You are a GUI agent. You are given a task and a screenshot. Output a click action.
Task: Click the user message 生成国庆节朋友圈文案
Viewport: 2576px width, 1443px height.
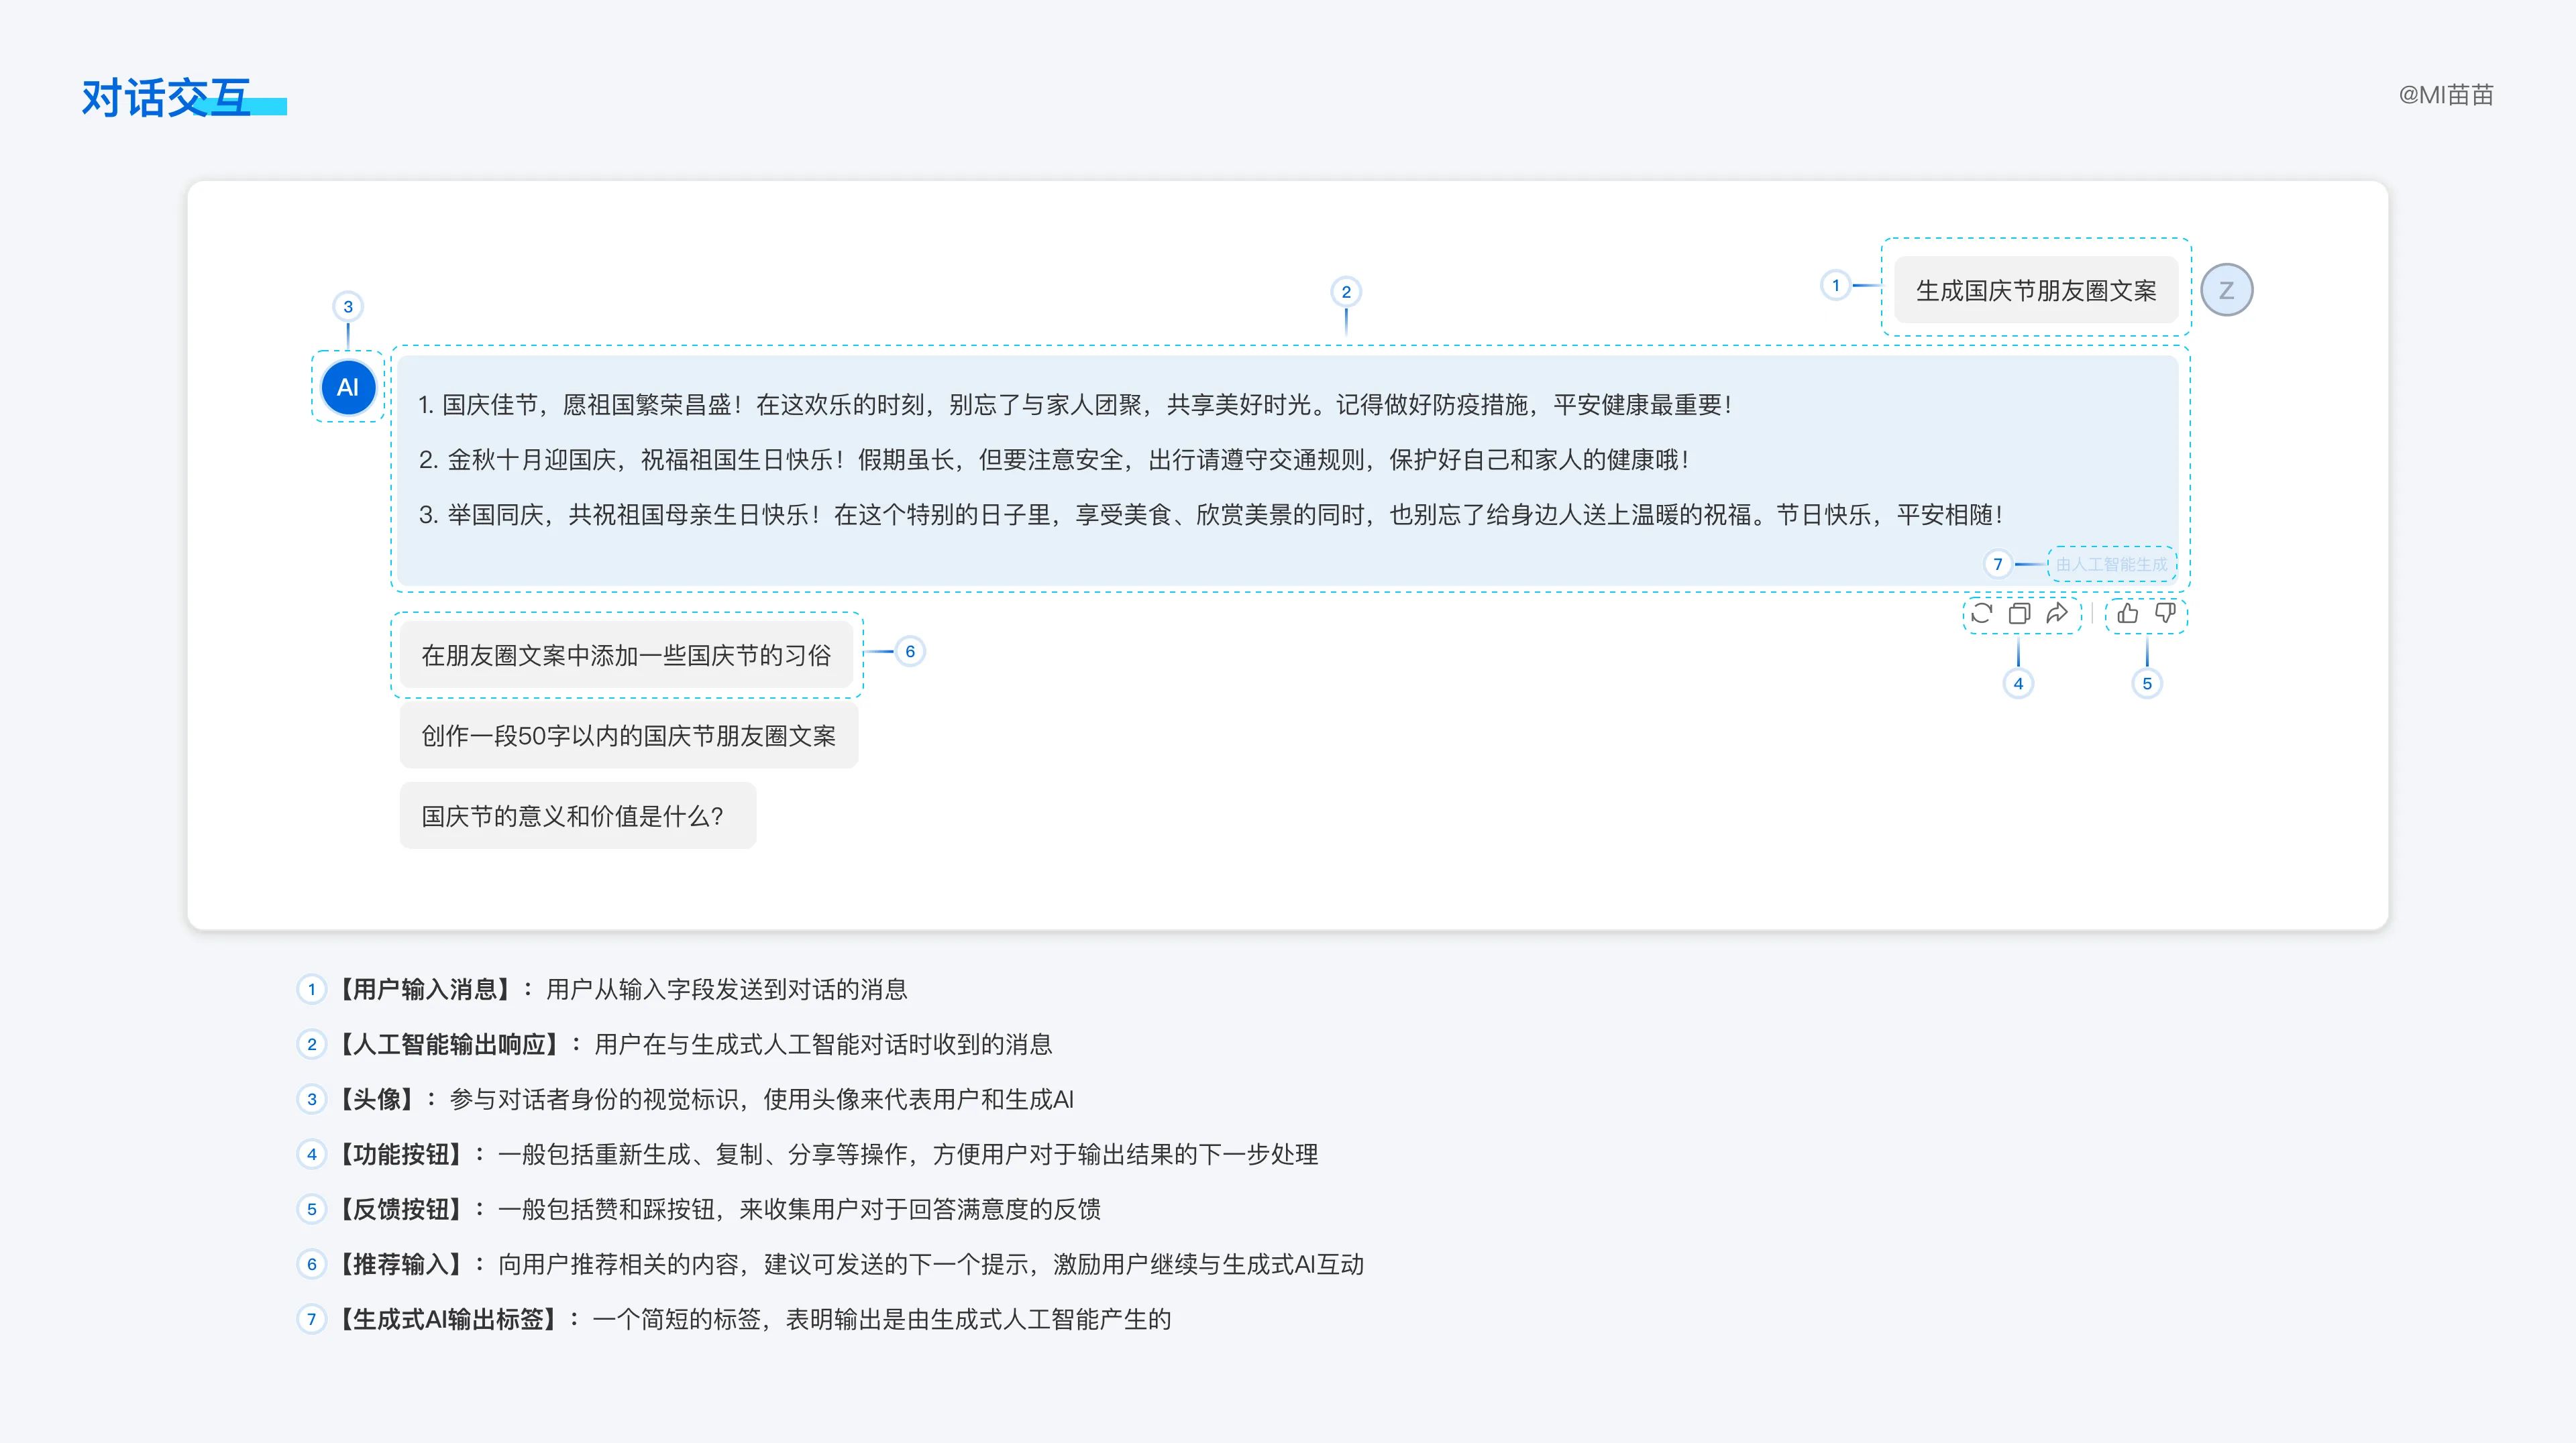(2036, 291)
